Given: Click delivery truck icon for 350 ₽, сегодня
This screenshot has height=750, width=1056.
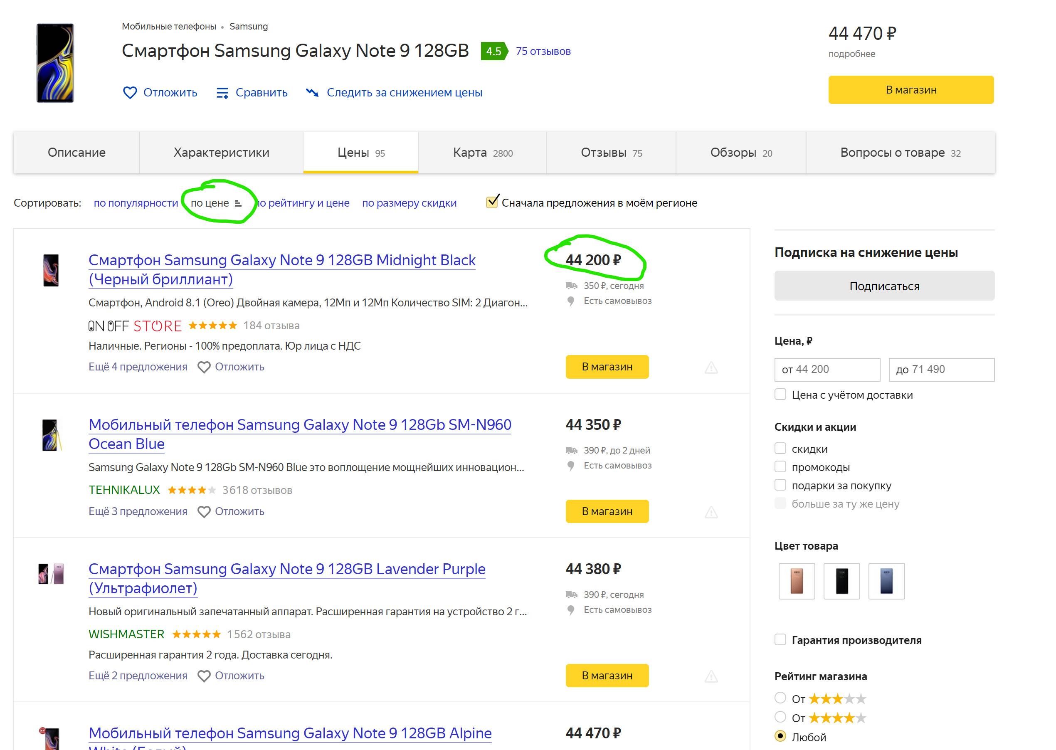Looking at the screenshot, I should pos(571,286).
